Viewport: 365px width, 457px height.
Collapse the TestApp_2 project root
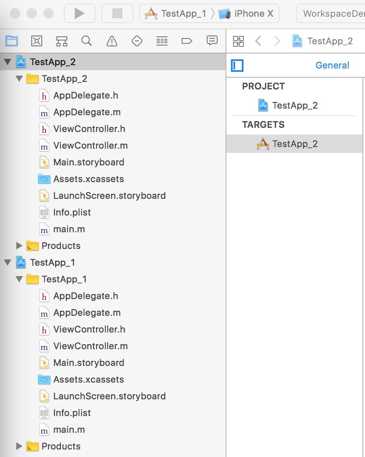(8, 62)
